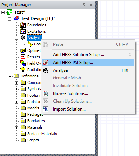Select Browse Solutions from context menu
139x156 pixels.
click(x=88, y=93)
